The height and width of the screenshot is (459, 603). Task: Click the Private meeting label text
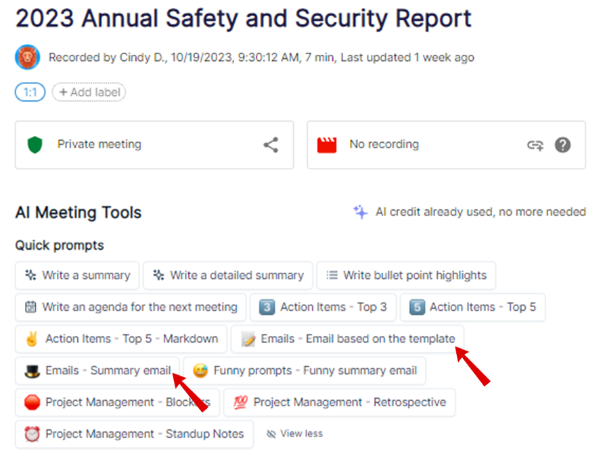(99, 144)
